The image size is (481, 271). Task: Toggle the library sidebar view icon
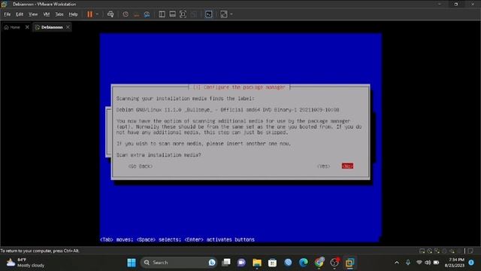(x=162, y=14)
